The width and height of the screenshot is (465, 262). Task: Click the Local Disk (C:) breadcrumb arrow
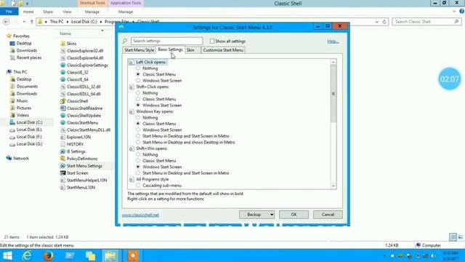(101, 22)
